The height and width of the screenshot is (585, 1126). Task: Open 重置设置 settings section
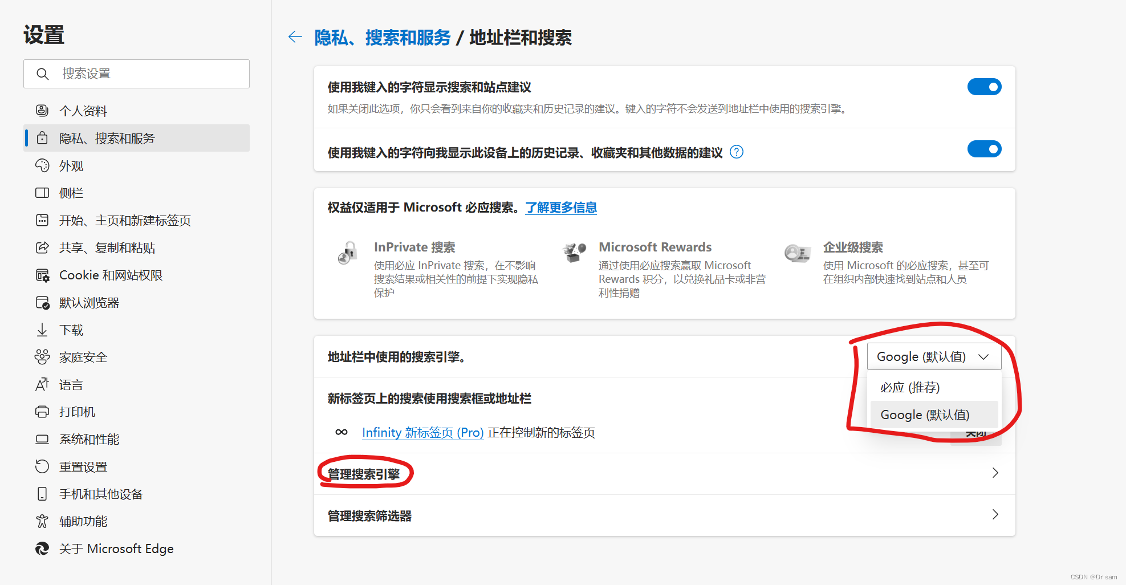(x=137, y=466)
